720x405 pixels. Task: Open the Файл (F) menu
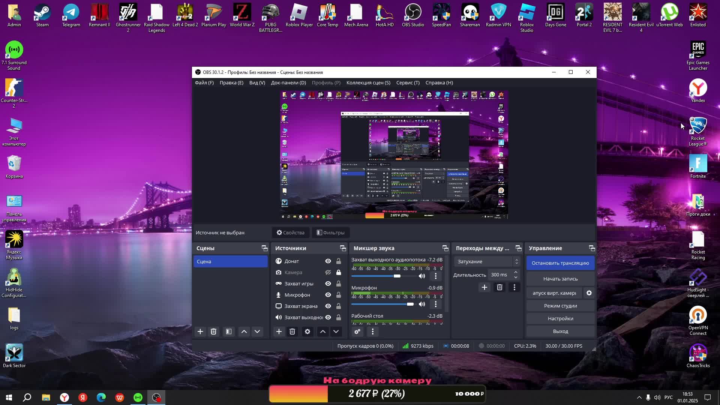click(x=204, y=82)
